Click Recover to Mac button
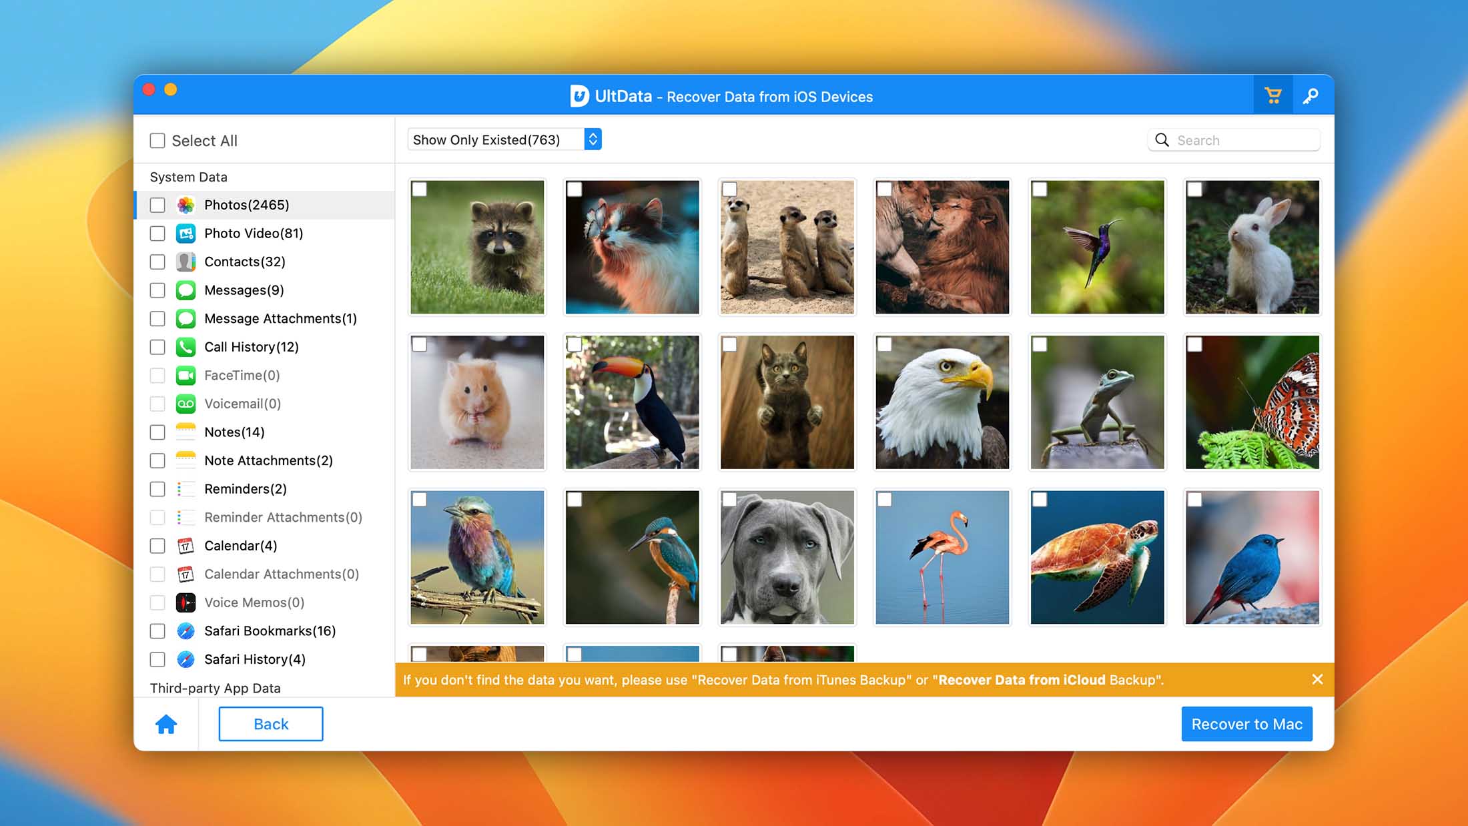 point(1246,724)
